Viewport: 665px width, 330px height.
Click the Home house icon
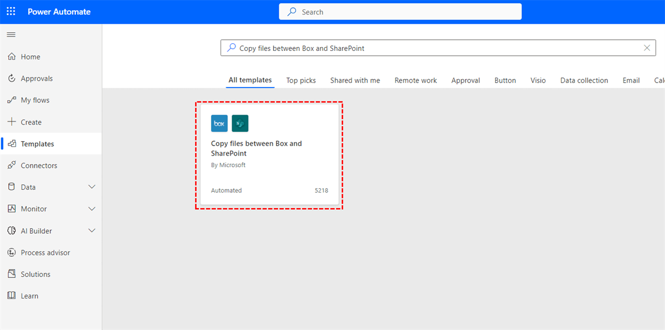(x=12, y=56)
